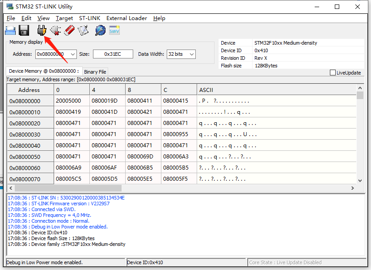Screen dimensions: 371x270
Task: Select memory cell 0800069D
Action: click(x=143, y=157)
